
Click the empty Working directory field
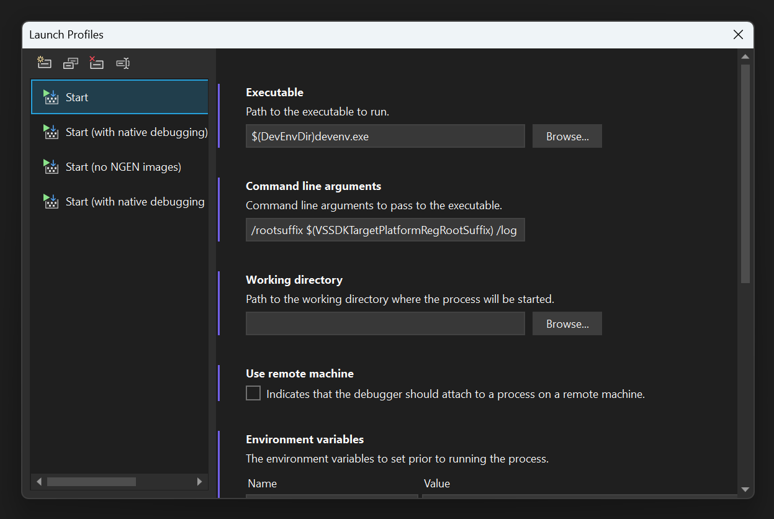click(x=385, y=323)
